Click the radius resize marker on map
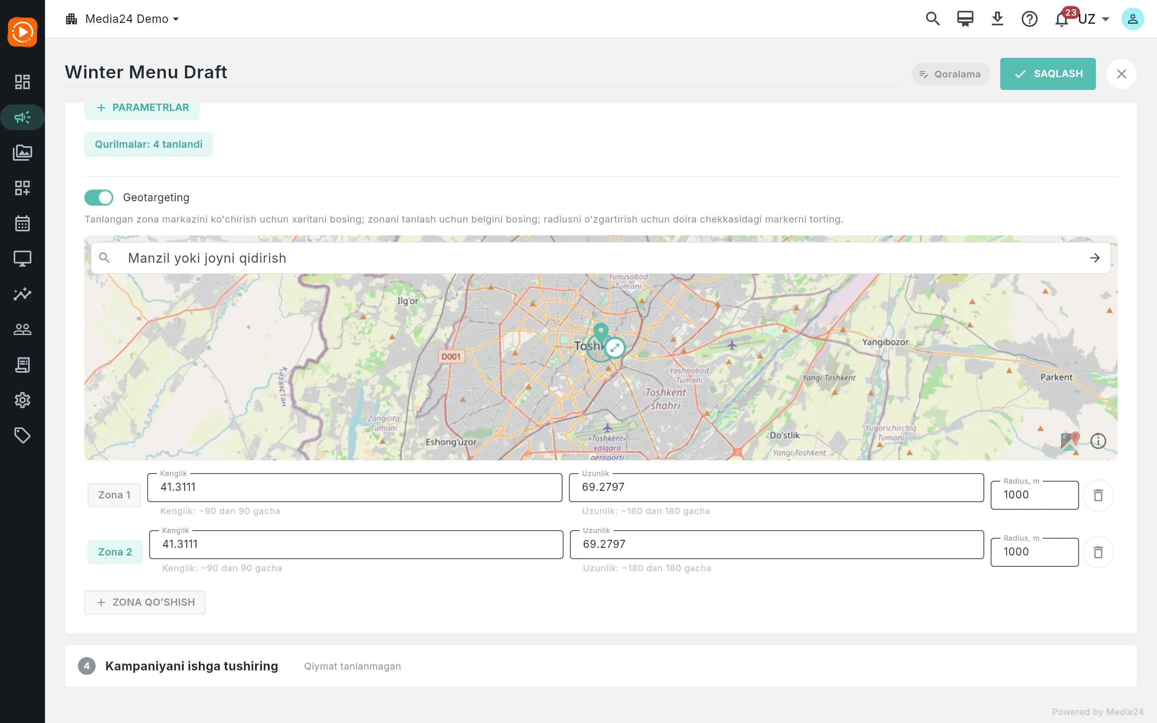Screen dimensions: 1157x723 click(x=615, y=348)
